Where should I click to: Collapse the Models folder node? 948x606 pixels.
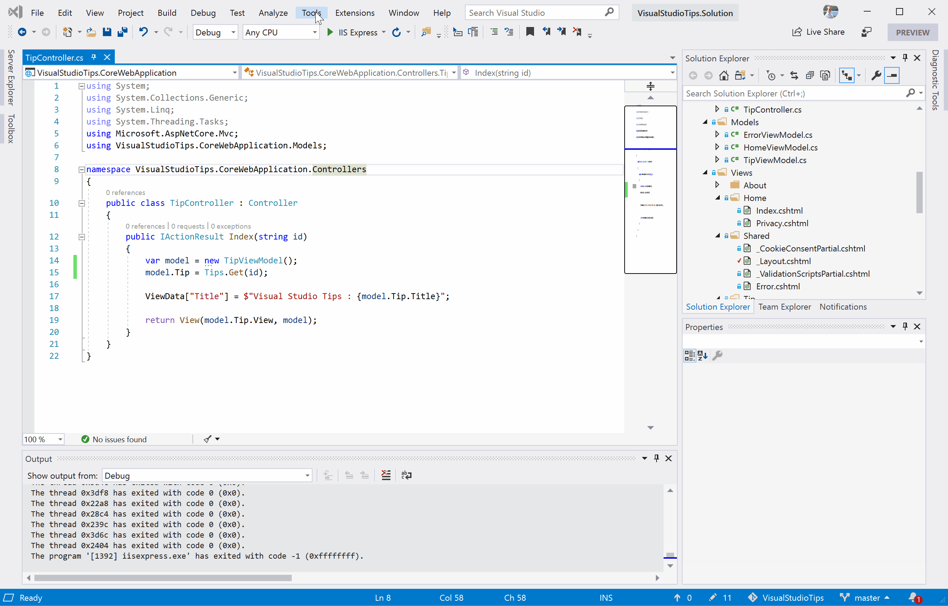705,122
